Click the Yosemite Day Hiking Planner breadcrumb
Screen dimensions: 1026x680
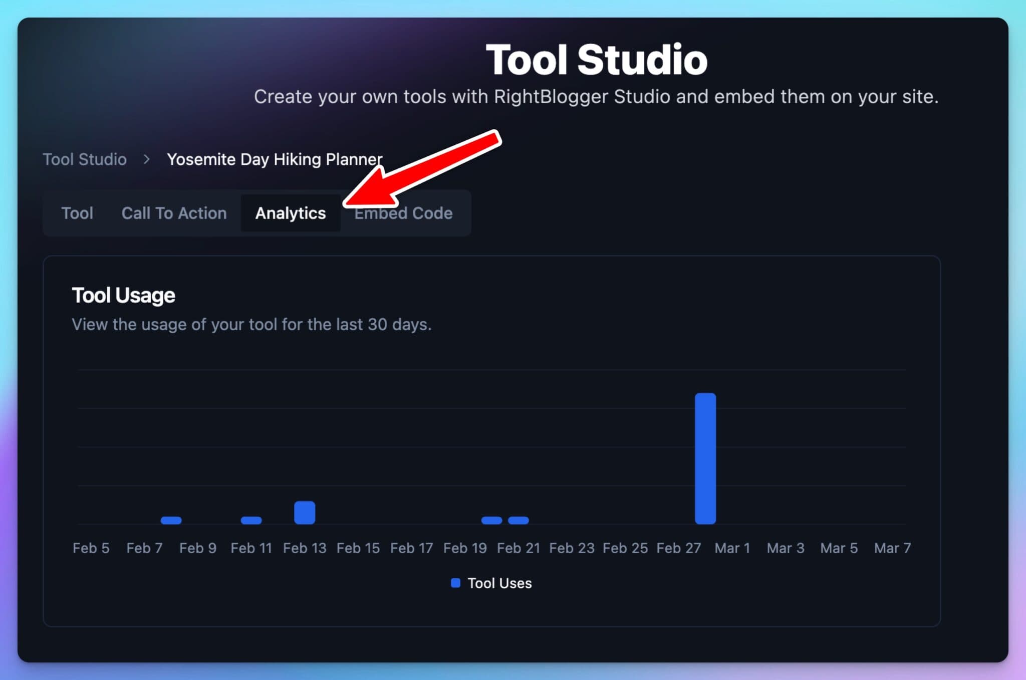pos(275,159)
